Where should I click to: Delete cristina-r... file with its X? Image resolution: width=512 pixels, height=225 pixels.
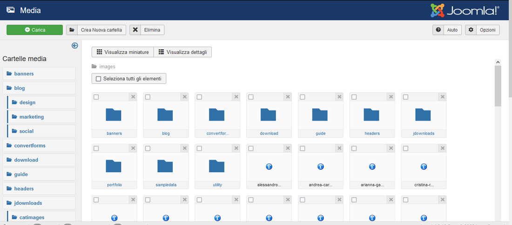(443, 148)
